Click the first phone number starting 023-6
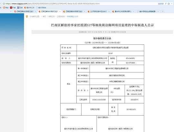The height and width of the screenshot is (132, 174). 130,58
